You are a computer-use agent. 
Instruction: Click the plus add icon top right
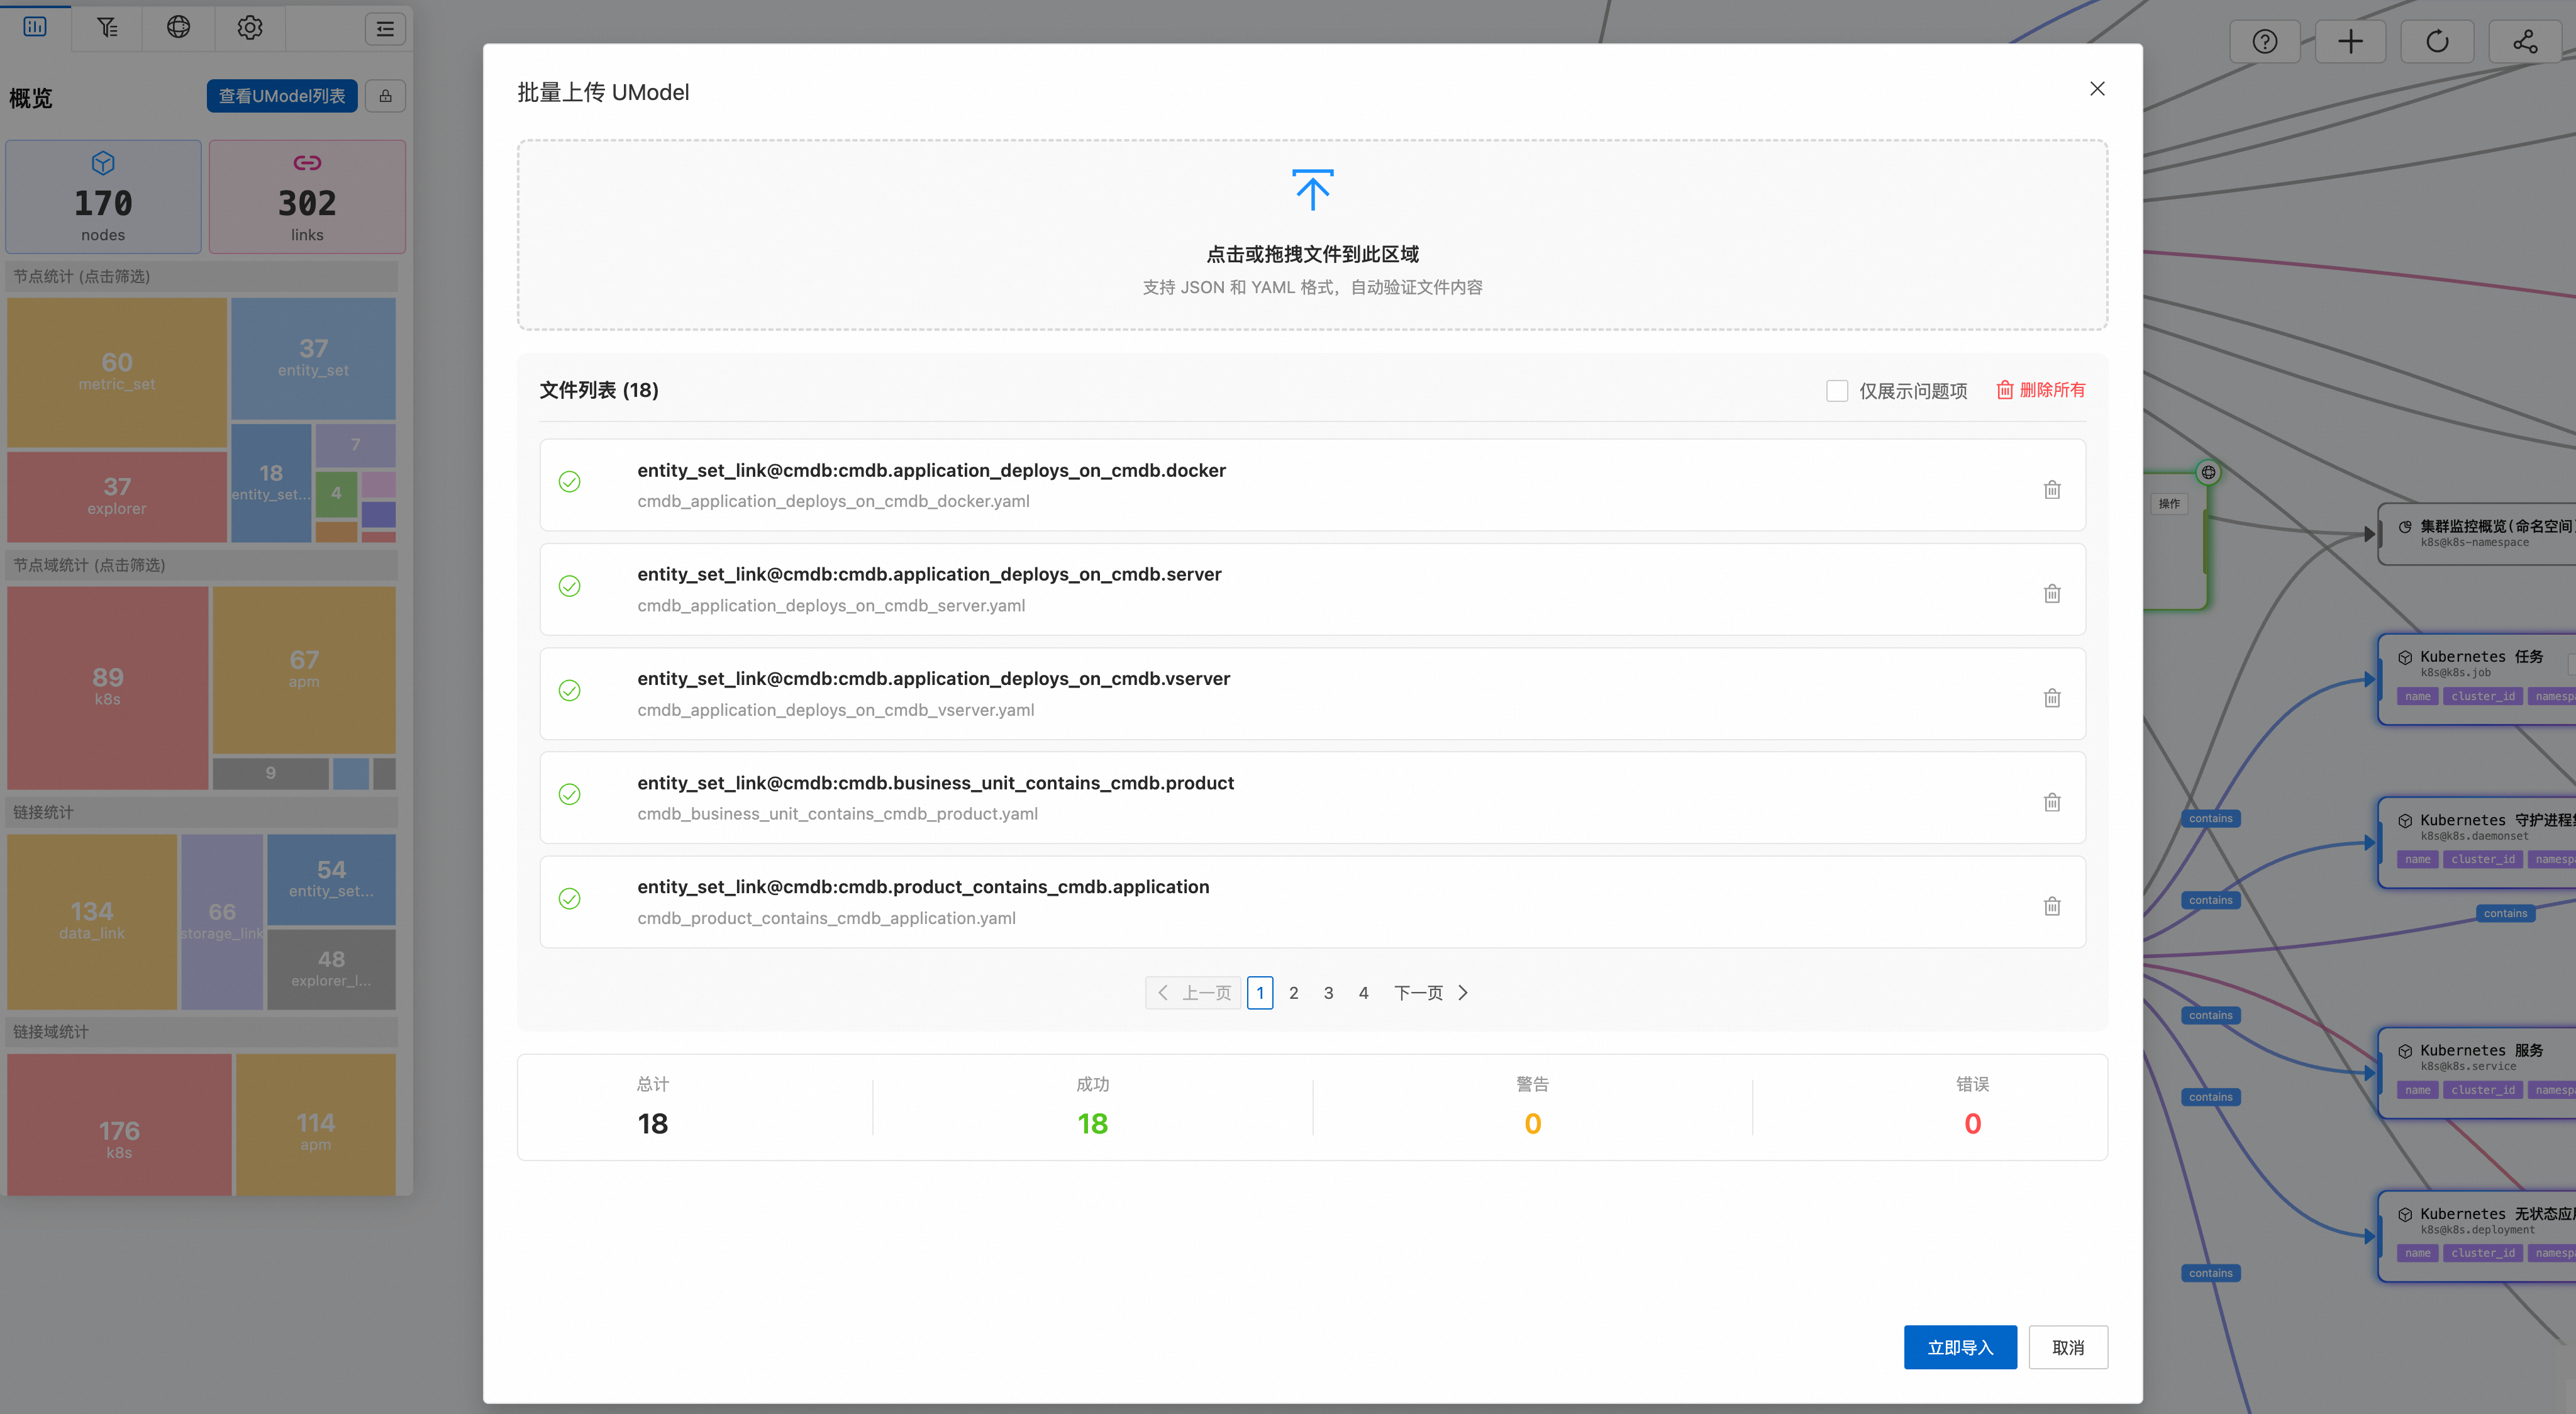[2350, 42]
